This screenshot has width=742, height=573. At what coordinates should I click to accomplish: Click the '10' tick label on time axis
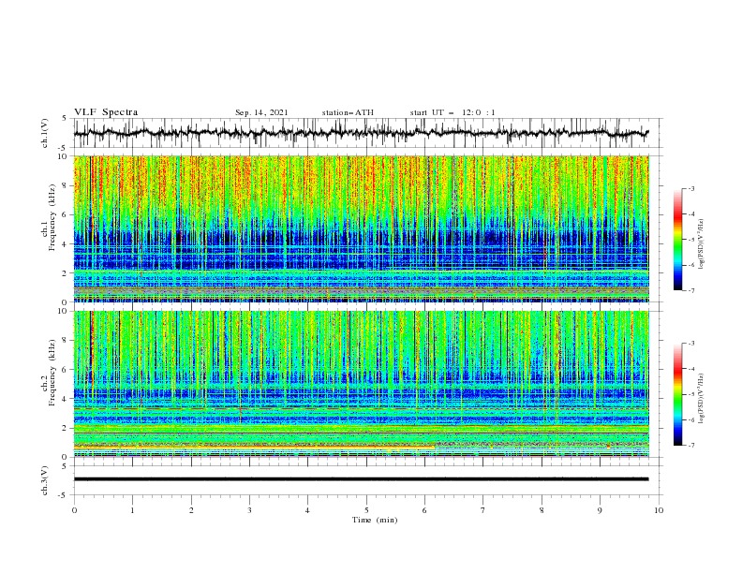tap(659, 510)
